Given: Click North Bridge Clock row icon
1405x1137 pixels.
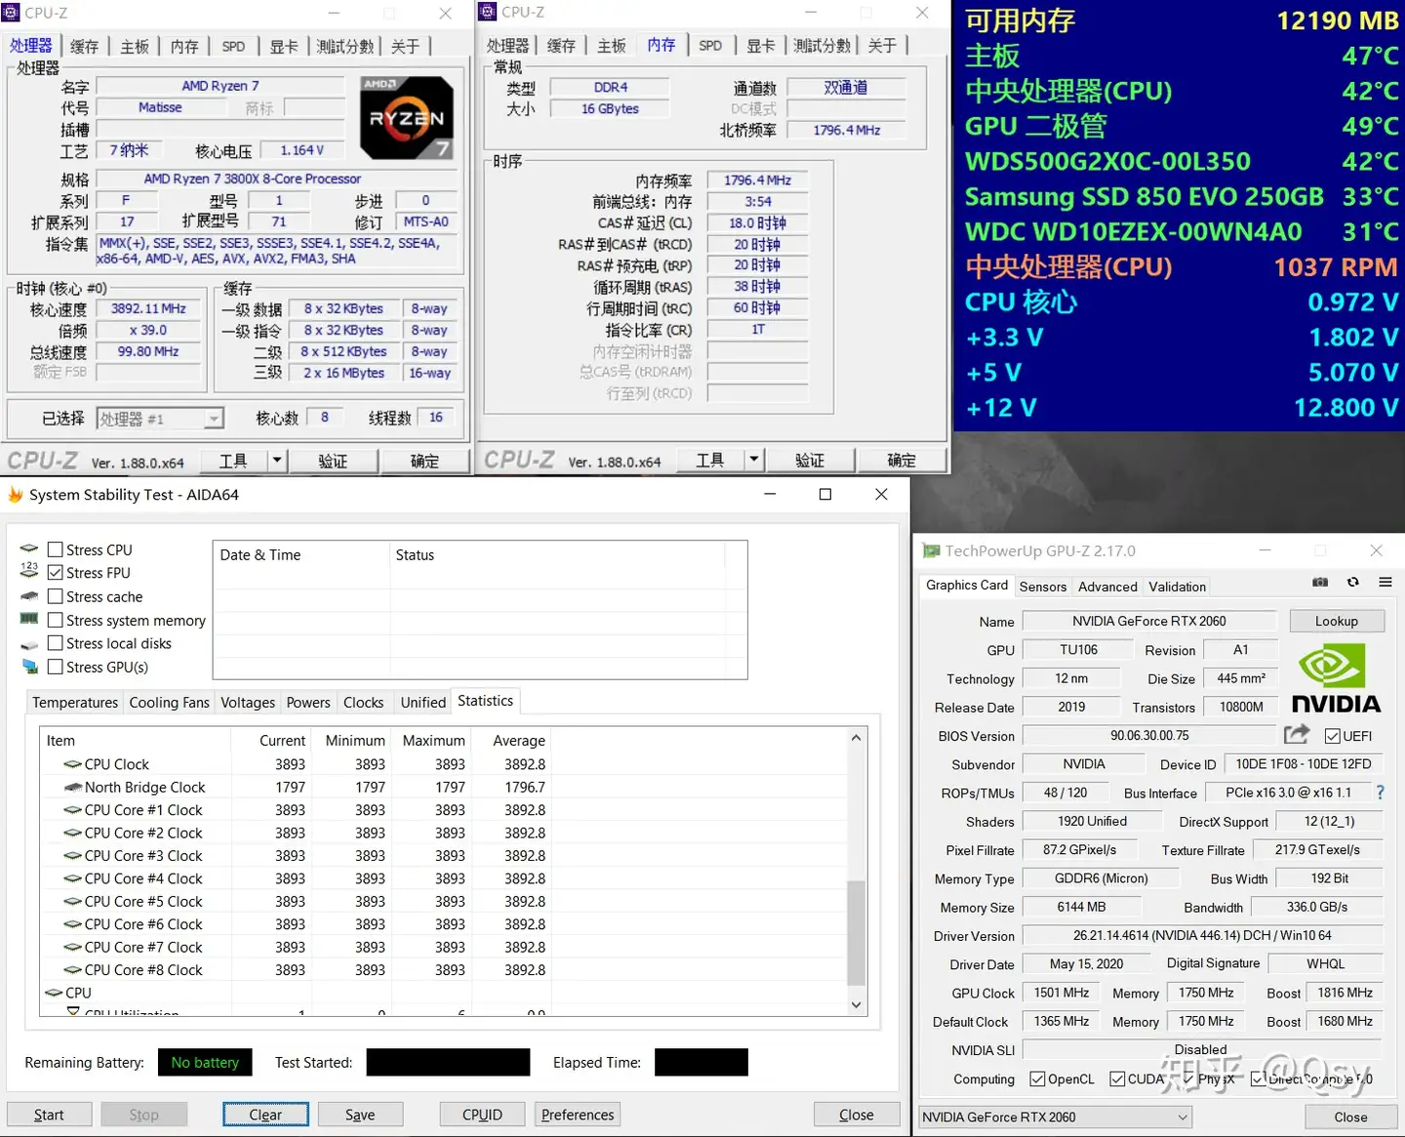Looking at the screenshot, I should (x=72, y=788).
